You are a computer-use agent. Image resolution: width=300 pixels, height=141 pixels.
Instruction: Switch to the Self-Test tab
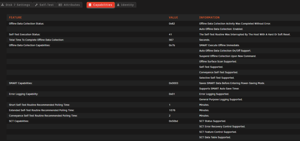point(44,5)
